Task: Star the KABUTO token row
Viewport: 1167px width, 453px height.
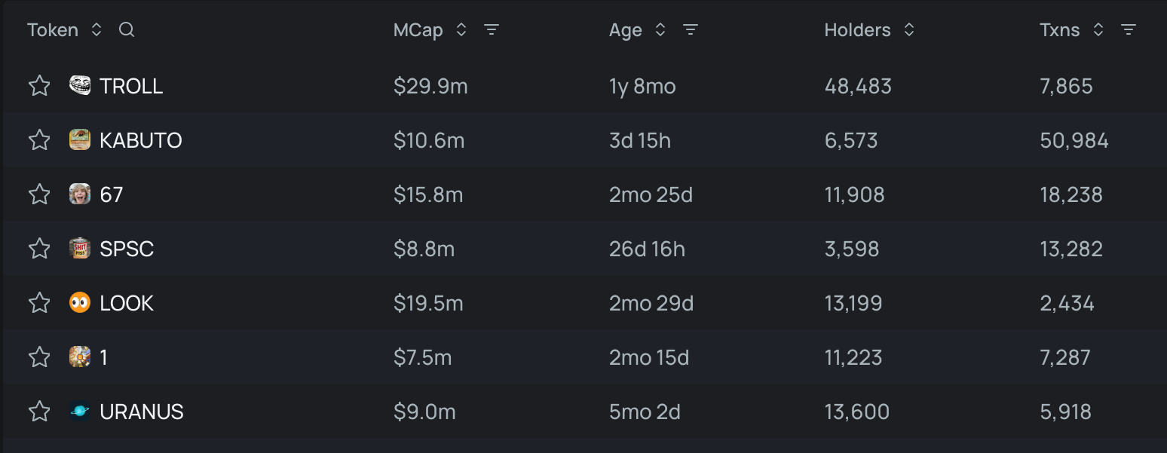Action: click(x=39, y=140)
